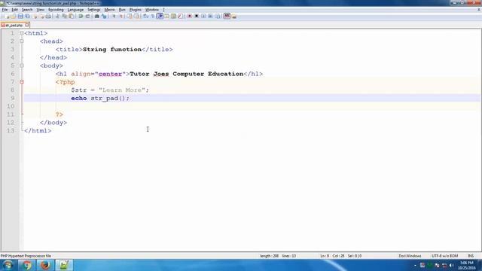Screen dimensions: 482x271
Task: Click the Paste toolbar icon
Action: click(71, 16)
